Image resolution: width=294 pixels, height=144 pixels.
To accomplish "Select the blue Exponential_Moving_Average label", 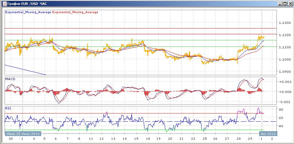I will [28, 12].
